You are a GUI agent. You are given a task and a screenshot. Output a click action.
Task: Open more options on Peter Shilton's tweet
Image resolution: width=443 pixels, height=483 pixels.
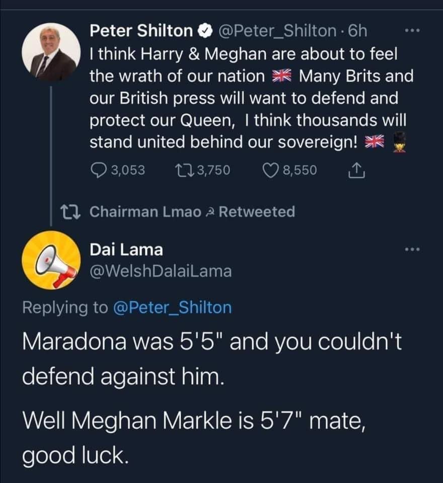tap(412, 31)
